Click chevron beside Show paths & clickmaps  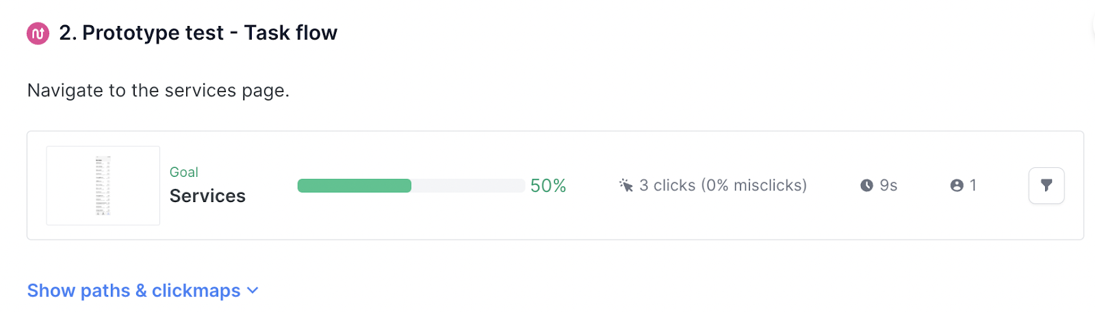click(x=253, y=291)
